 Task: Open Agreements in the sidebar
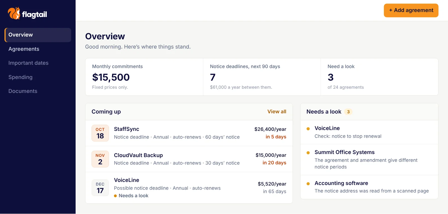pyautogui.click(x=38, y=49)
